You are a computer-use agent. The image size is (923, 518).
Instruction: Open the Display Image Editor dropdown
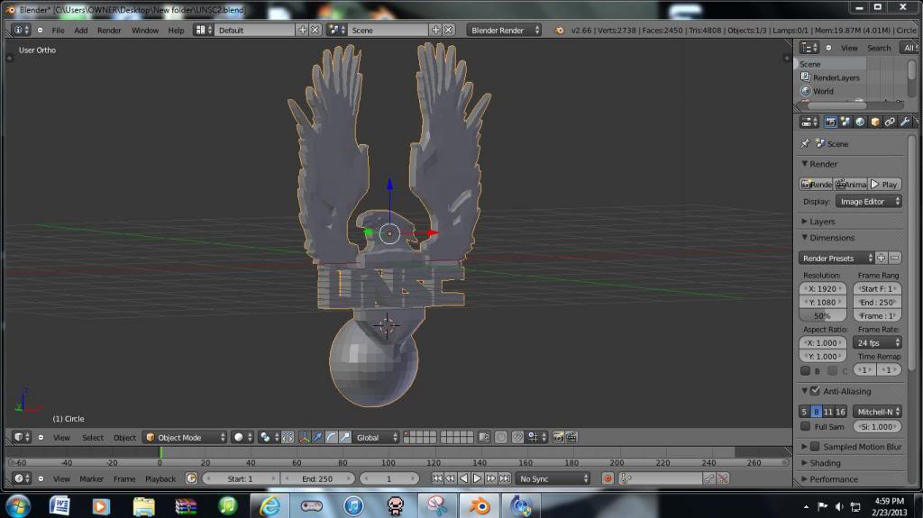click(868, 201)
